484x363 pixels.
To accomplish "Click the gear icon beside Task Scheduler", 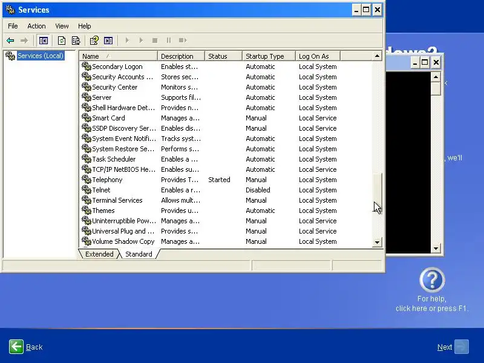I will click(x=86, y=159).
